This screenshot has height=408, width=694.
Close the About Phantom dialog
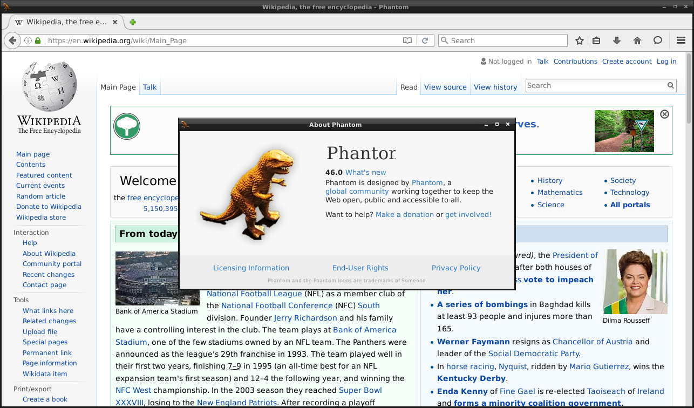point(508,124)
